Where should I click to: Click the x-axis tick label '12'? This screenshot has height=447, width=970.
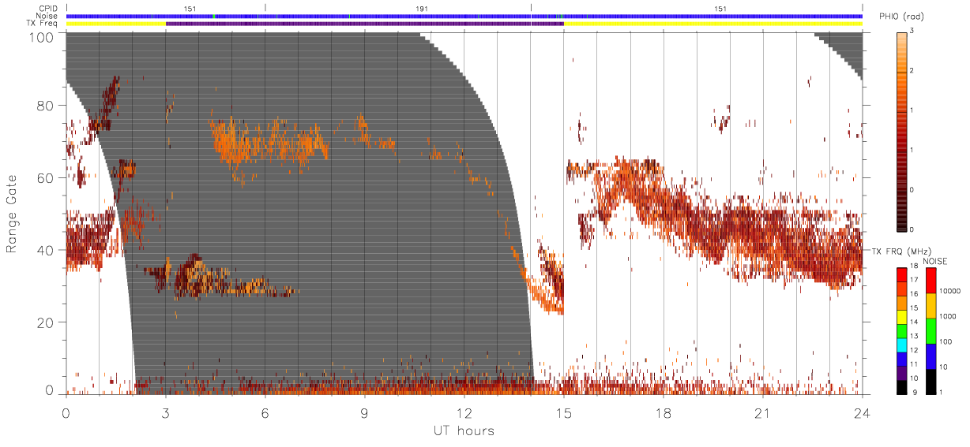[x=464, y=412]
